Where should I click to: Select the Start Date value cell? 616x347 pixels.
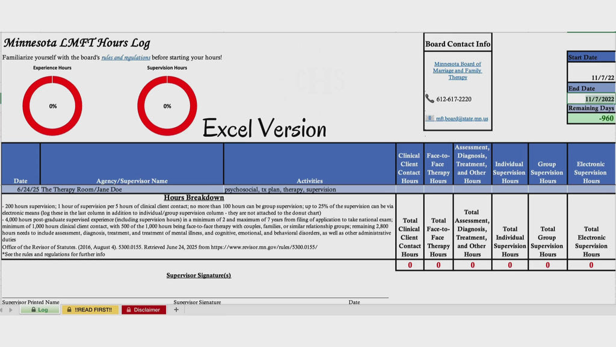point(591,72)
